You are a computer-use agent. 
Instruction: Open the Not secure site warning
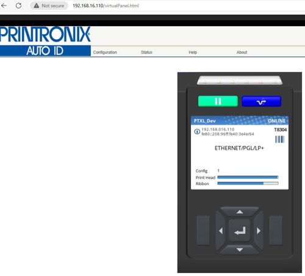coord(49,5)
